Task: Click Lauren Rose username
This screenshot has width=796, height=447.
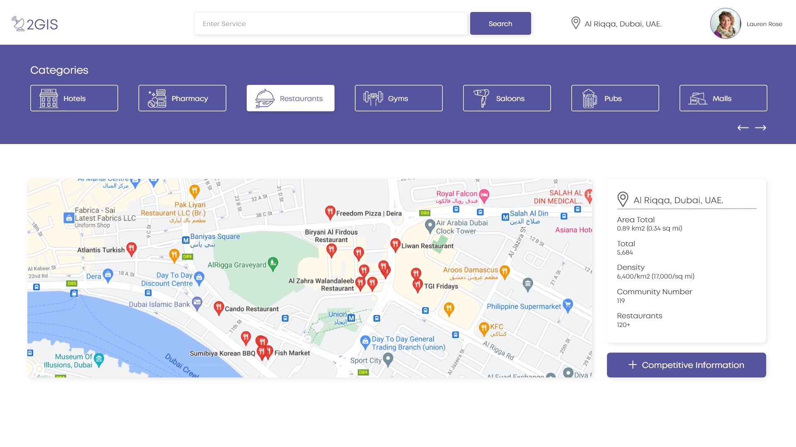Action: [x=764, y=24]
